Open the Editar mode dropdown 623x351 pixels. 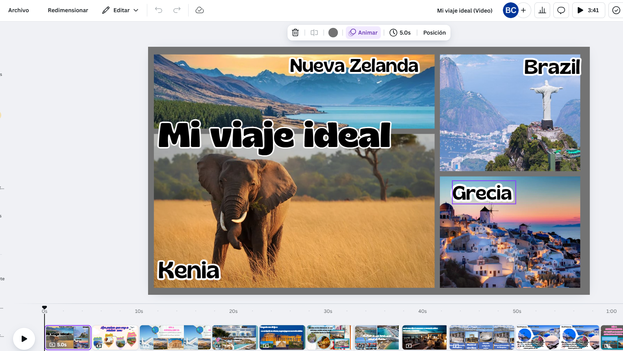(x=121, y=10)
